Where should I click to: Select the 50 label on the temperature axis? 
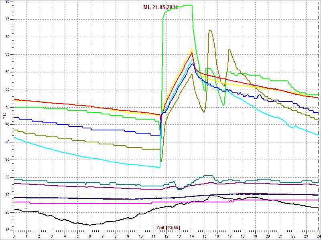[x=7, y=107]
